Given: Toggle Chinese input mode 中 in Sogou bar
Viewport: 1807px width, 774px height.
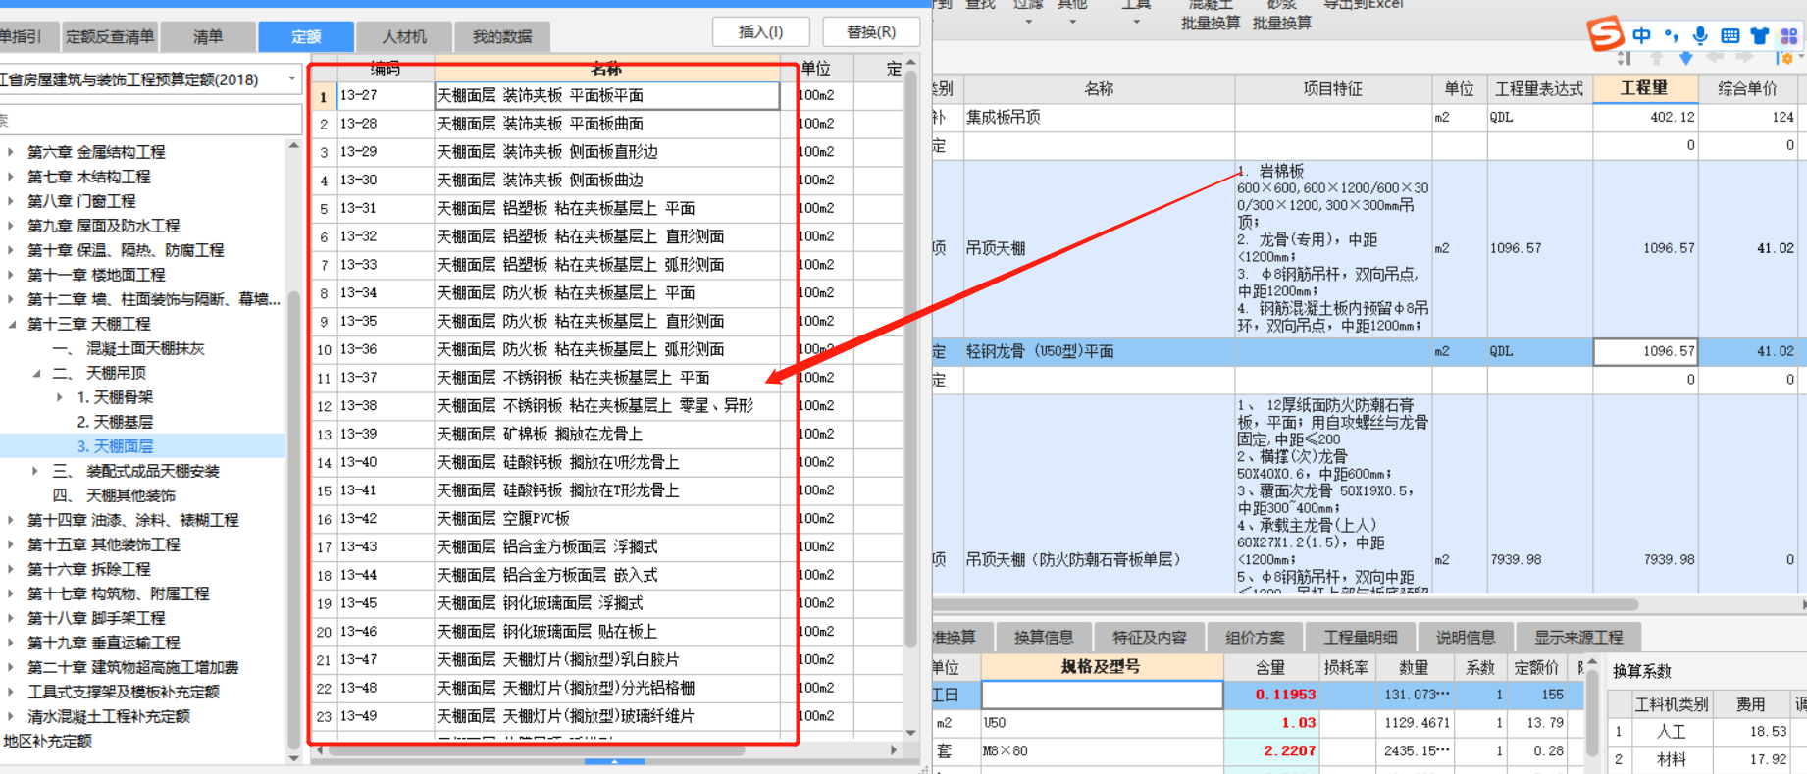Looking at the screenshot, I should pos(1642,35).
